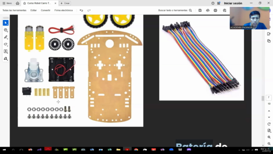Open the Editar menu item
Viewport: 273px width, 154px height.
(x=34, y=10)
